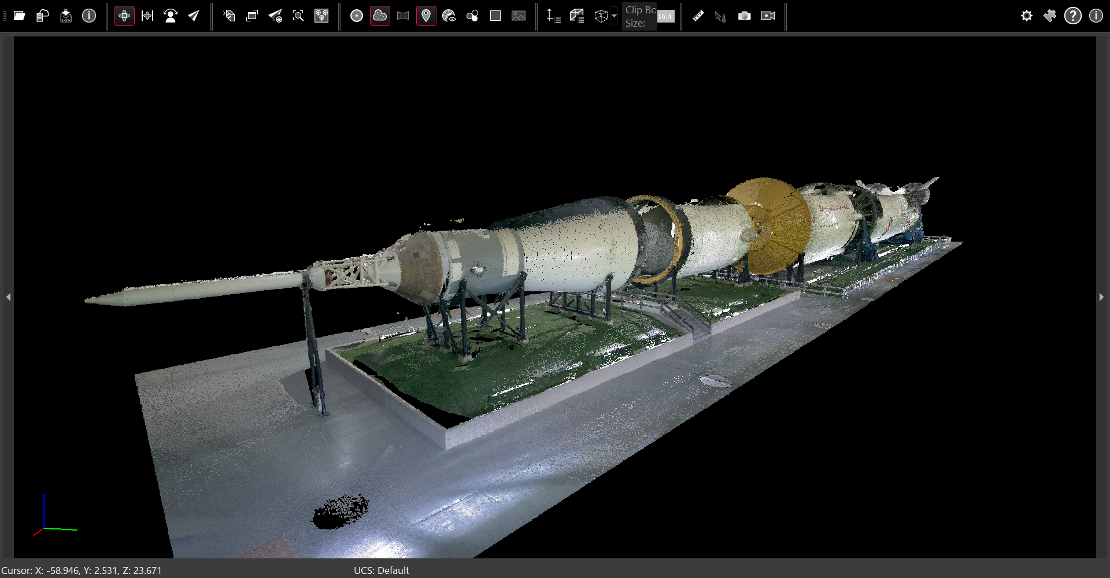Viewport: 1110px width, 578px height.
Task: Select the fly mode paper plane icon
Action: click(194, 16)
